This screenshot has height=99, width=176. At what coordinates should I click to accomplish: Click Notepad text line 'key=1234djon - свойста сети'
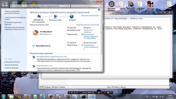pos(129,19)
